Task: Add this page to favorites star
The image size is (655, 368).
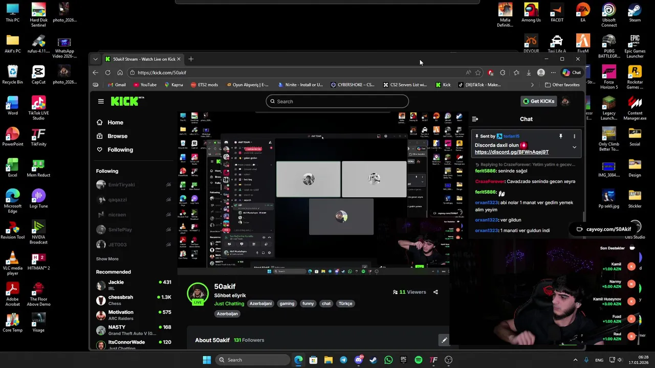Action: pos(478,73)
